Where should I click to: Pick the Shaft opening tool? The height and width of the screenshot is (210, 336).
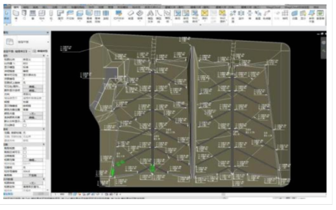click(x=242, y=15)
